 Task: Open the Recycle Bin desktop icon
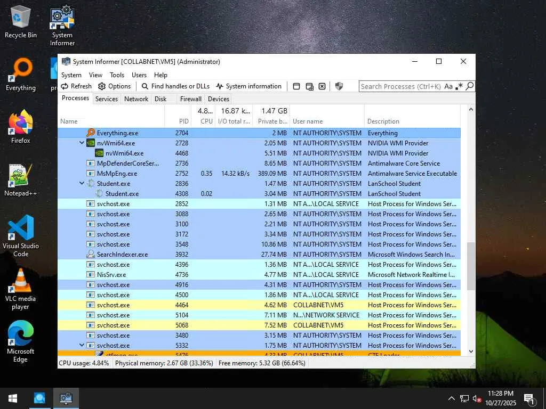21,21
